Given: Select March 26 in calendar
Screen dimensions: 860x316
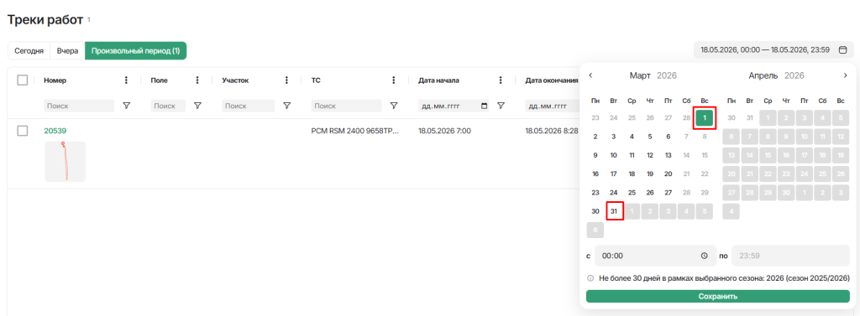Looking at the screenshot, I should [650, 193].
